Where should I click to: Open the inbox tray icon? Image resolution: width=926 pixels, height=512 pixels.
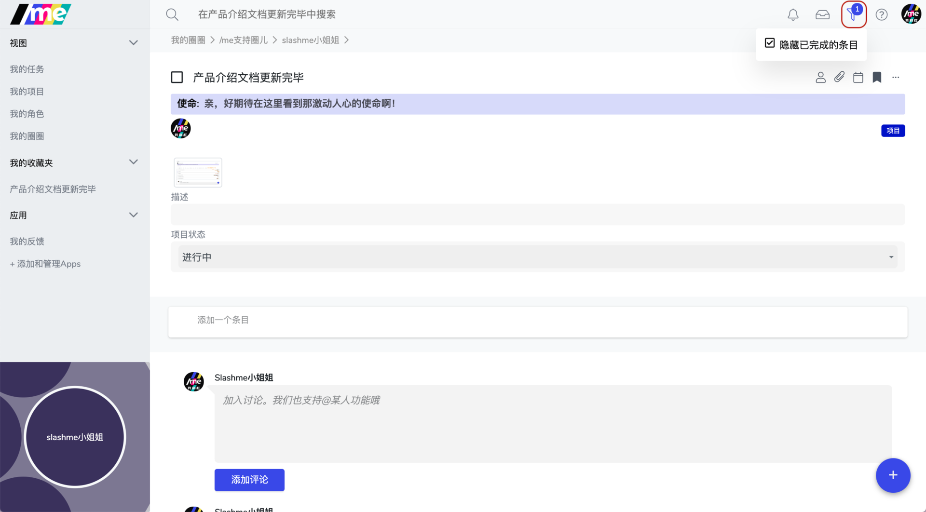coord(822,14)
